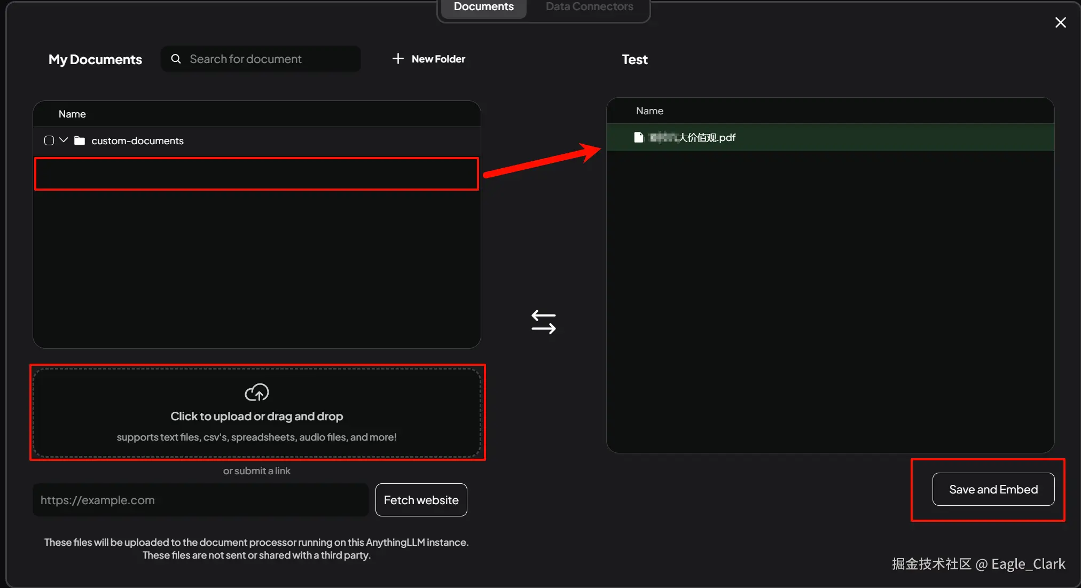Click the Name column header in My Documents
Viewport: 1081px width, 588px height.
(x=72, y=114)
